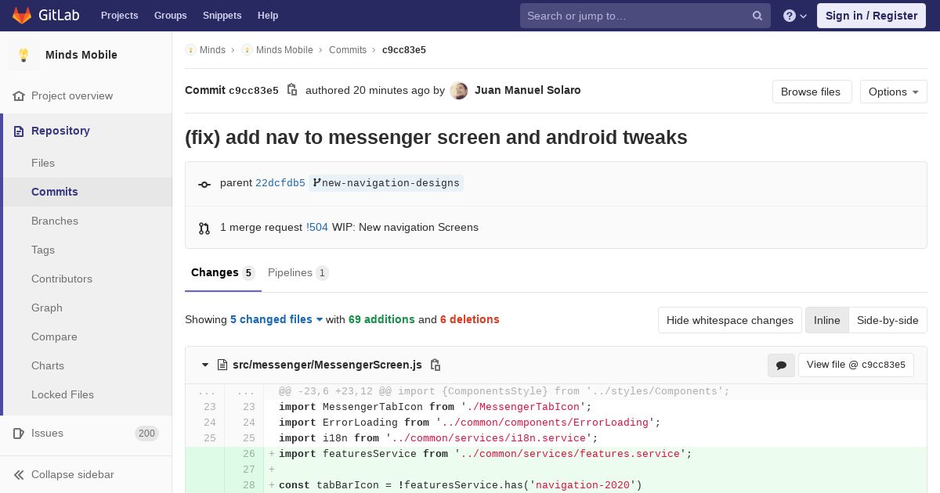This screenshot has width=940, height=493.
Task: Switch to Inline diff view
Action: point(826,320)
